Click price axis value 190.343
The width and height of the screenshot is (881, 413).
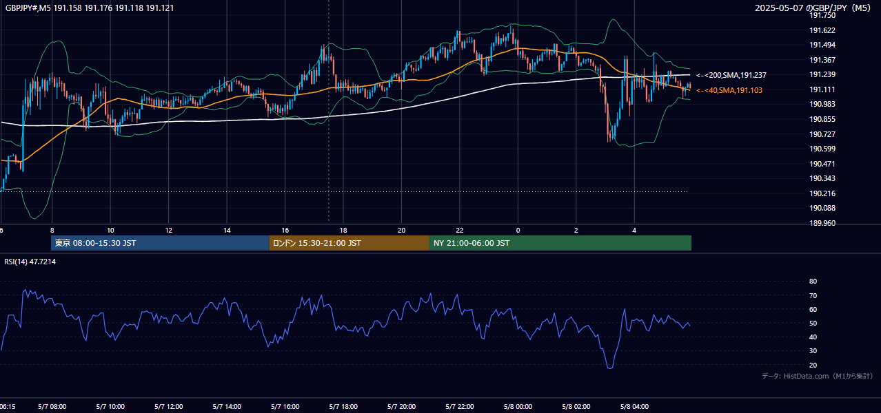pyautogui.click(x=822, y=178)
